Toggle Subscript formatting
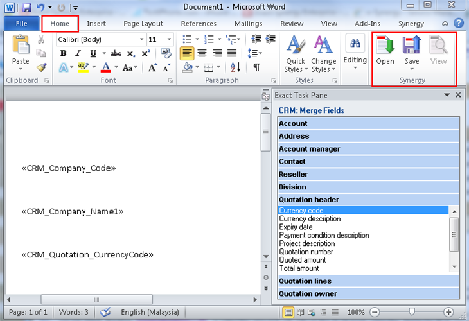Screen dimensions: 469x321 [x=131, y=53]
